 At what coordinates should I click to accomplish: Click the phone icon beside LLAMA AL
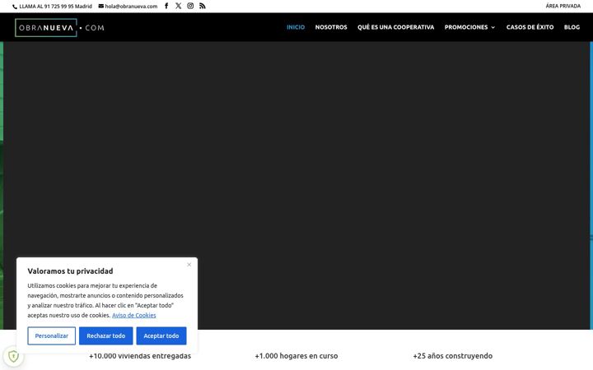(x=15, y=7)
